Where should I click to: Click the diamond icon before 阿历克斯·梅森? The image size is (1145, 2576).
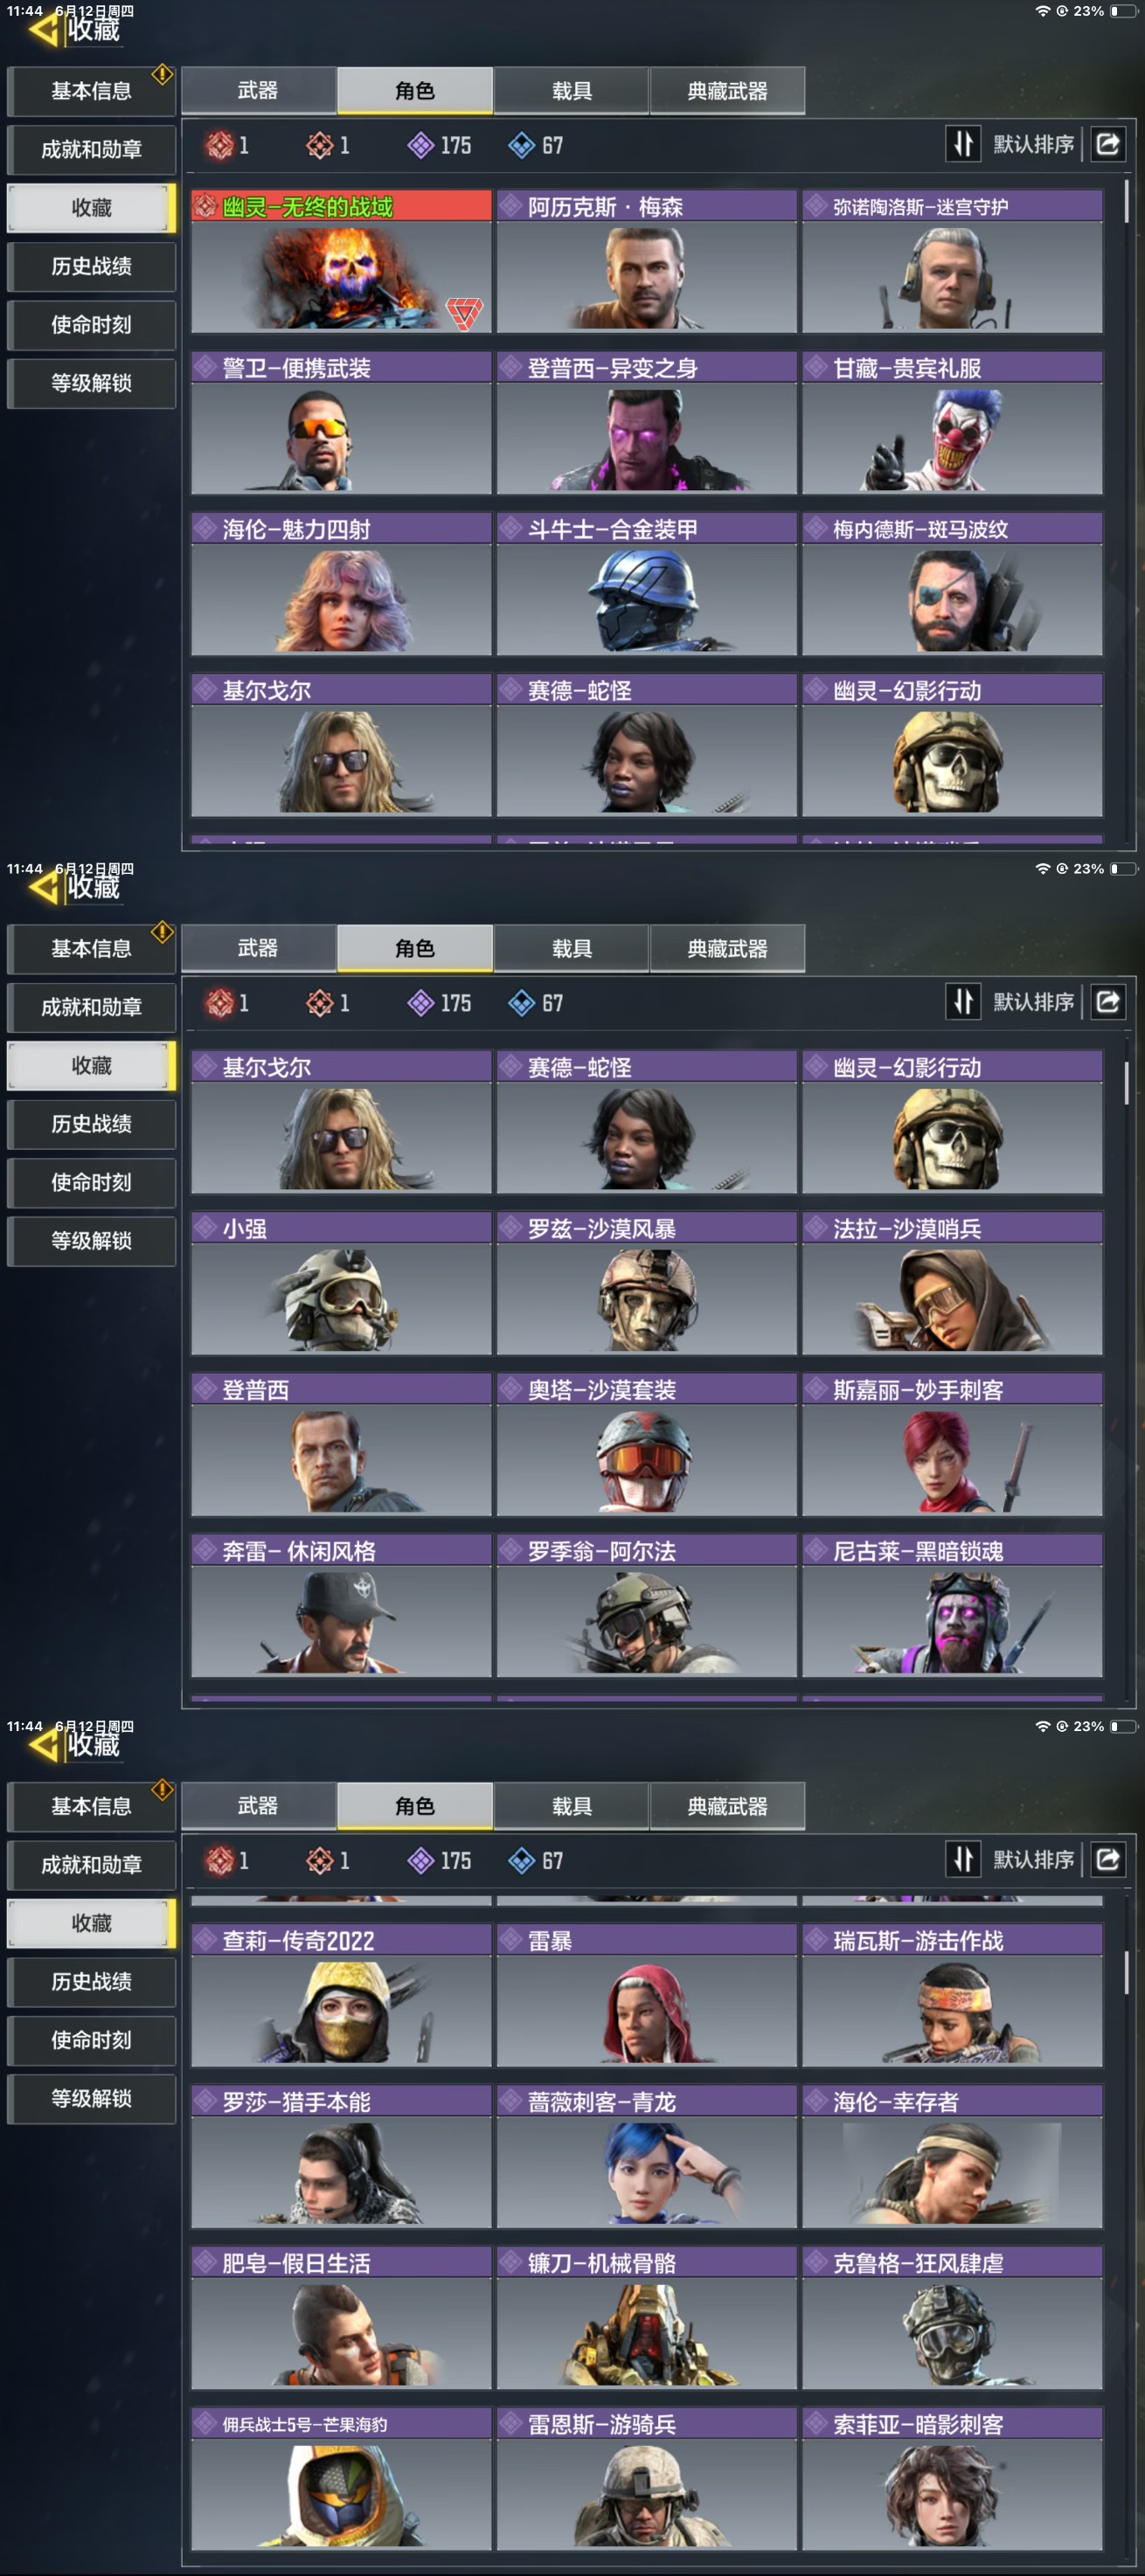click(x=511, y=207)
